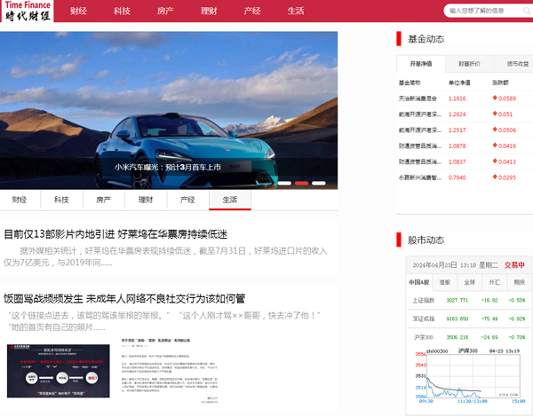
Task: Open 产经 in the red top navigation bar
Action: [252, 11]
